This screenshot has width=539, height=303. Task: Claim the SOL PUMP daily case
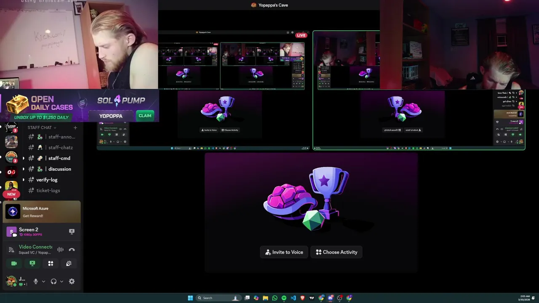tap(145, 116)
